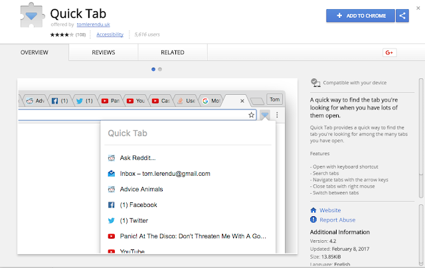Click the compatible with your device icon
The image size is (425, 268).
point(315,82)
